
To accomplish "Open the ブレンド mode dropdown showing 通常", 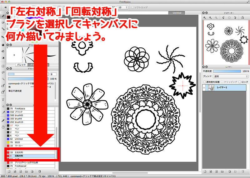I will tap(231, 76).
